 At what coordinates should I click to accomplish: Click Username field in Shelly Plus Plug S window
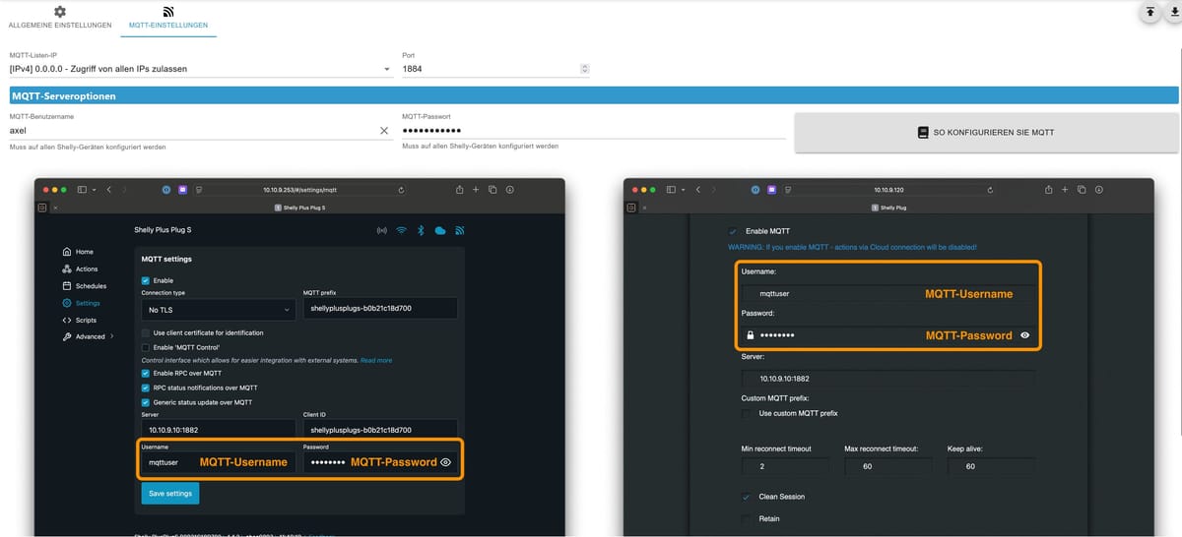(218, 462)
